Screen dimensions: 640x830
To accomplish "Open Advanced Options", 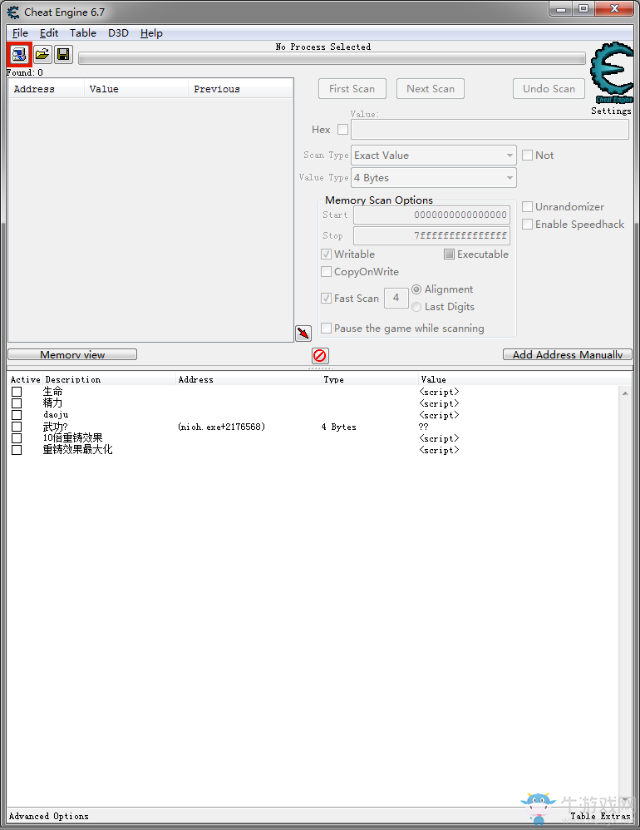I will pos(49,816).
